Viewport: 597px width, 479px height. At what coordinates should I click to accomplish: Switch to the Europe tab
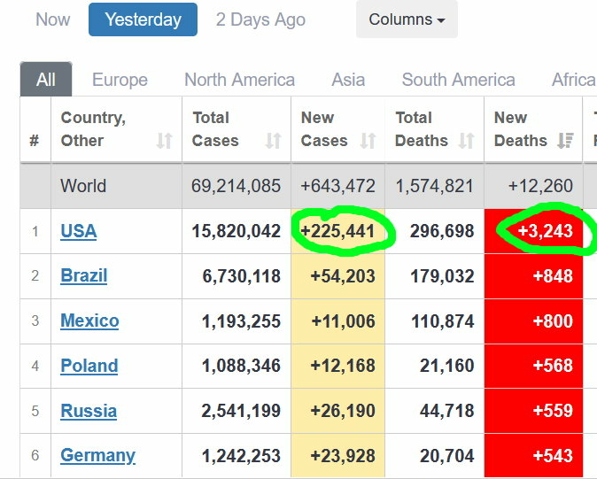pyautogui.click(x=120, y=80)
